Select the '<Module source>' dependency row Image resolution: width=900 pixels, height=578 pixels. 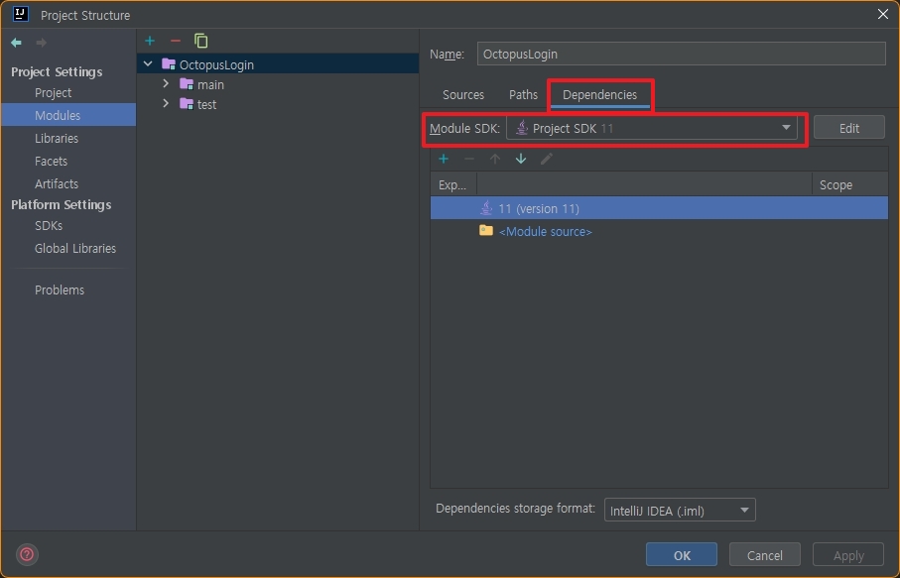(659, 231)
